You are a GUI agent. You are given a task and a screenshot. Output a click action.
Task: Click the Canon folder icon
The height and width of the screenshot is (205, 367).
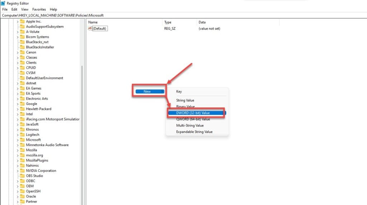22,52
